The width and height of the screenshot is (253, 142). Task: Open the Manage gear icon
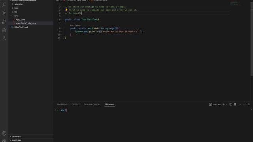[4, 141]
